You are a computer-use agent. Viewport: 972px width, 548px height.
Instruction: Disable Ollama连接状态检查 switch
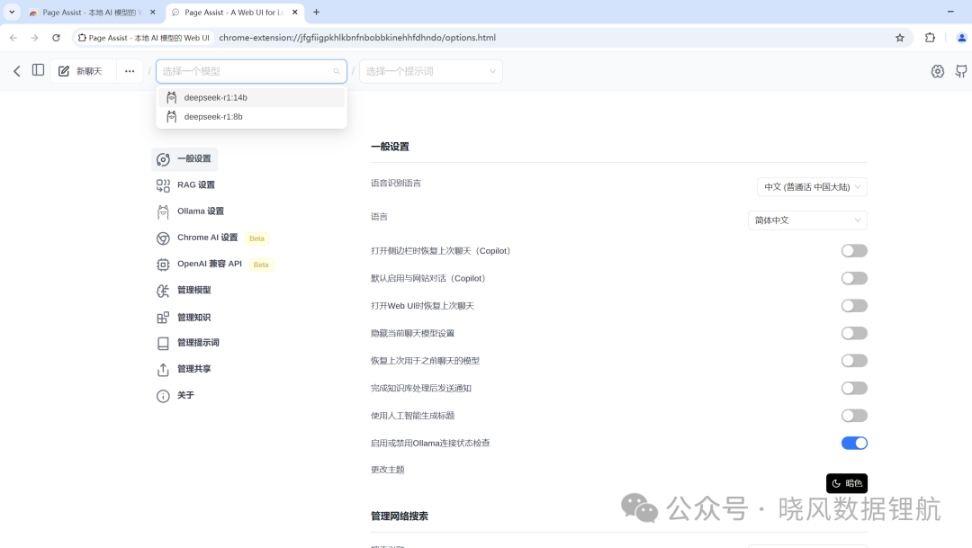[x=854, y=444]
